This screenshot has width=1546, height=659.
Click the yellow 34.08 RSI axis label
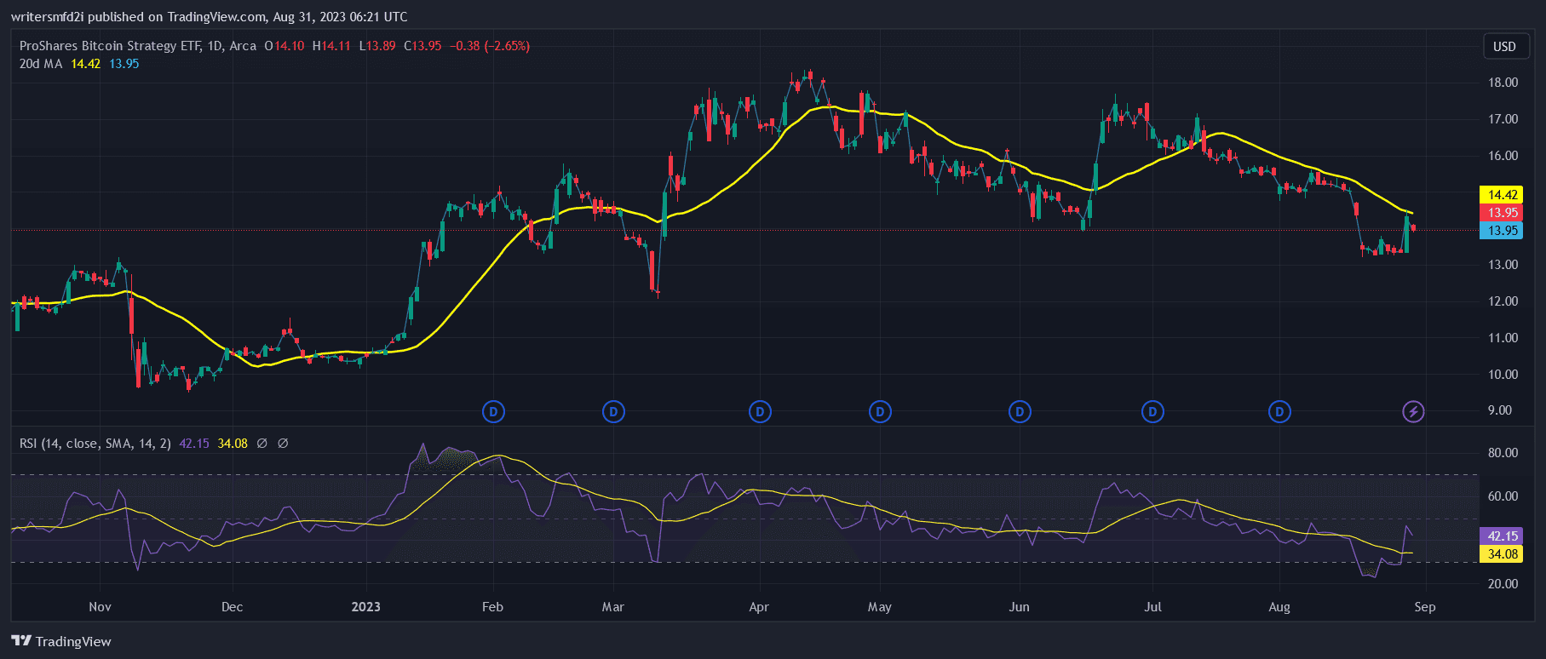click(1503, 554)
